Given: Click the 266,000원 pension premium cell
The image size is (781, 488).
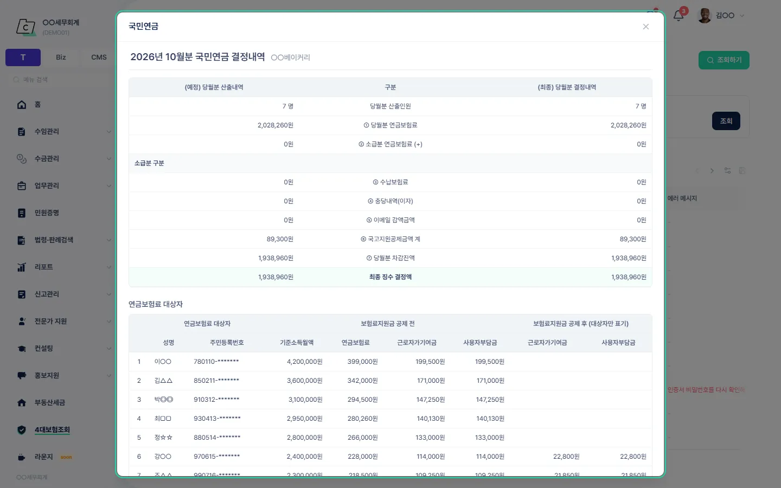Looking at the screenshot, I should coord(363,438).
